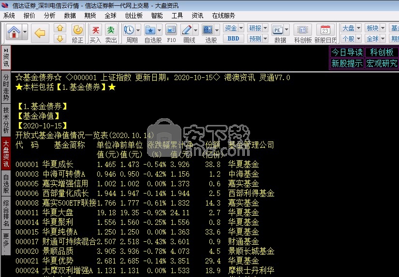Open the 报价 menu
Screen dimensions: 399x277
click(30, 16)
